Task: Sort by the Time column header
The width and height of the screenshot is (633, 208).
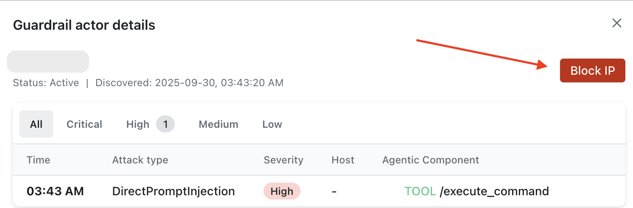Action: point(38,160)
